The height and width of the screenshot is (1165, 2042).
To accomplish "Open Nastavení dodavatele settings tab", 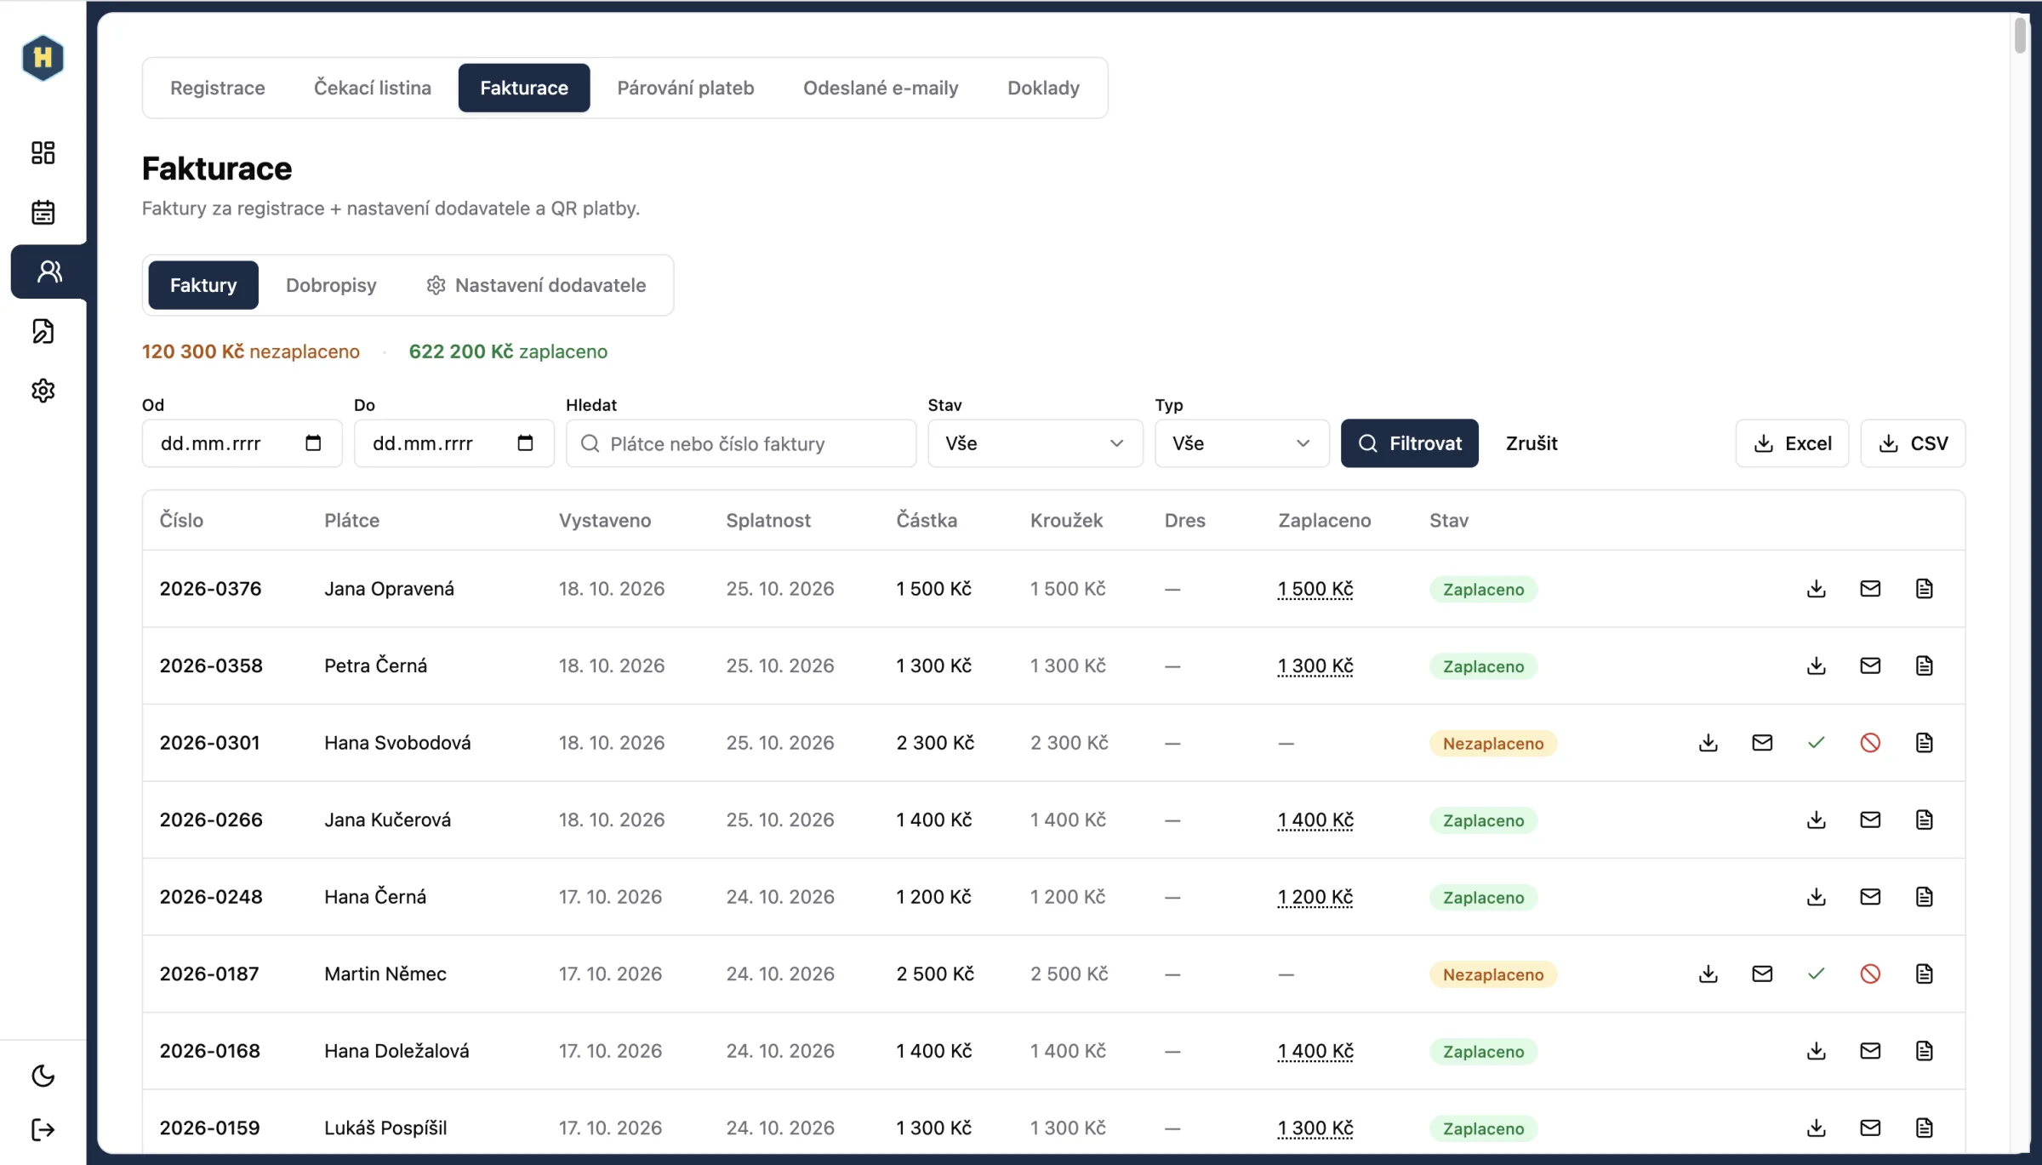I will [x=536, y=285].
